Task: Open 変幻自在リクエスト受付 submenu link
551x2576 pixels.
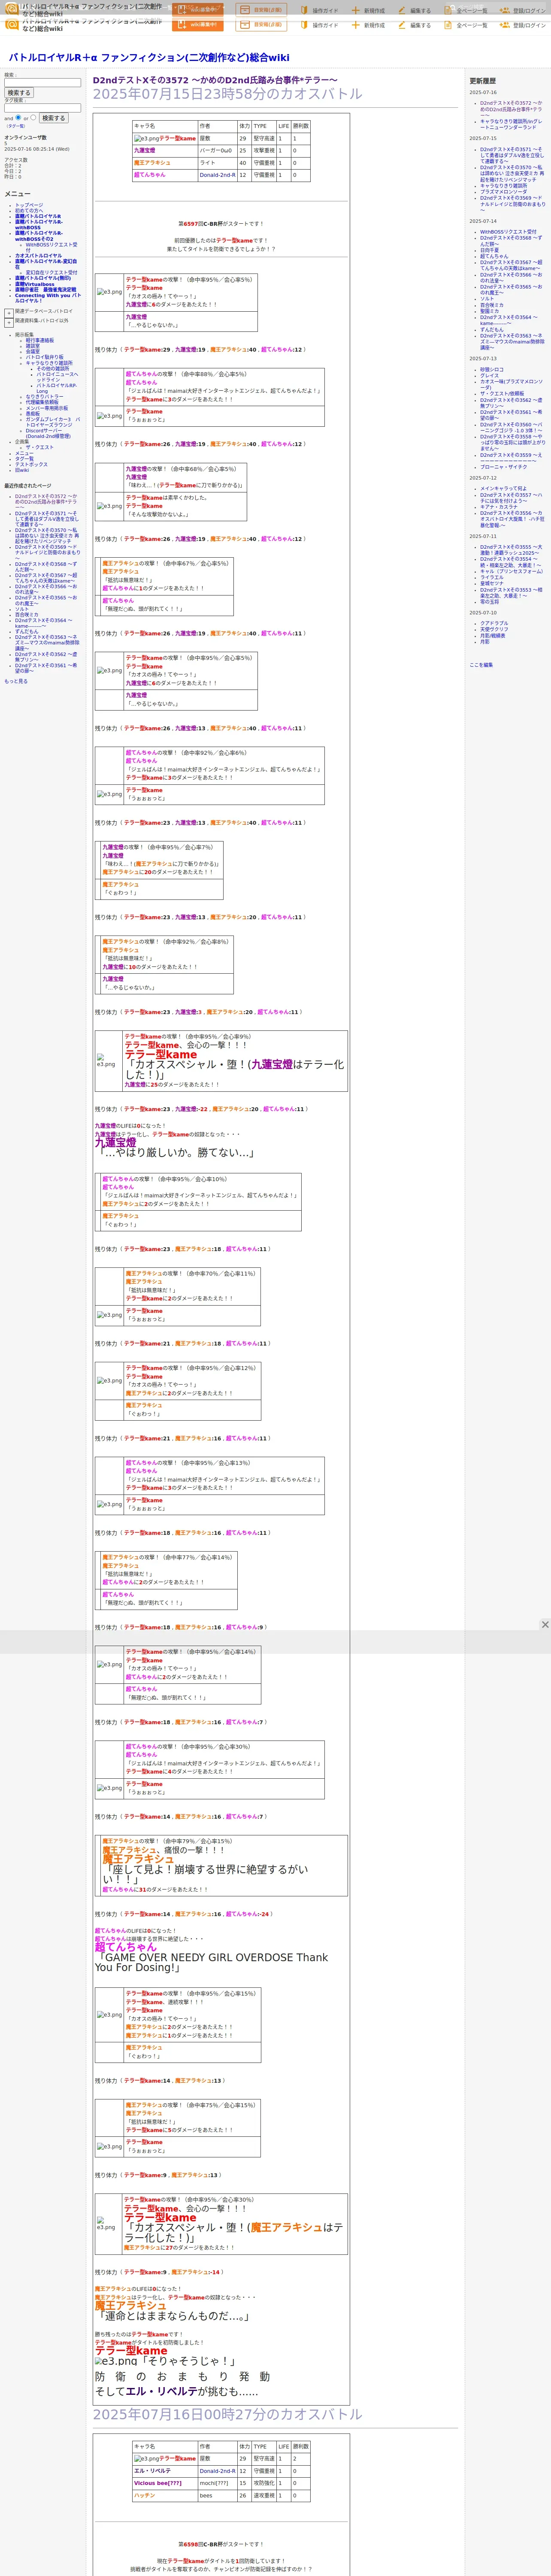Action: point(51,272)
